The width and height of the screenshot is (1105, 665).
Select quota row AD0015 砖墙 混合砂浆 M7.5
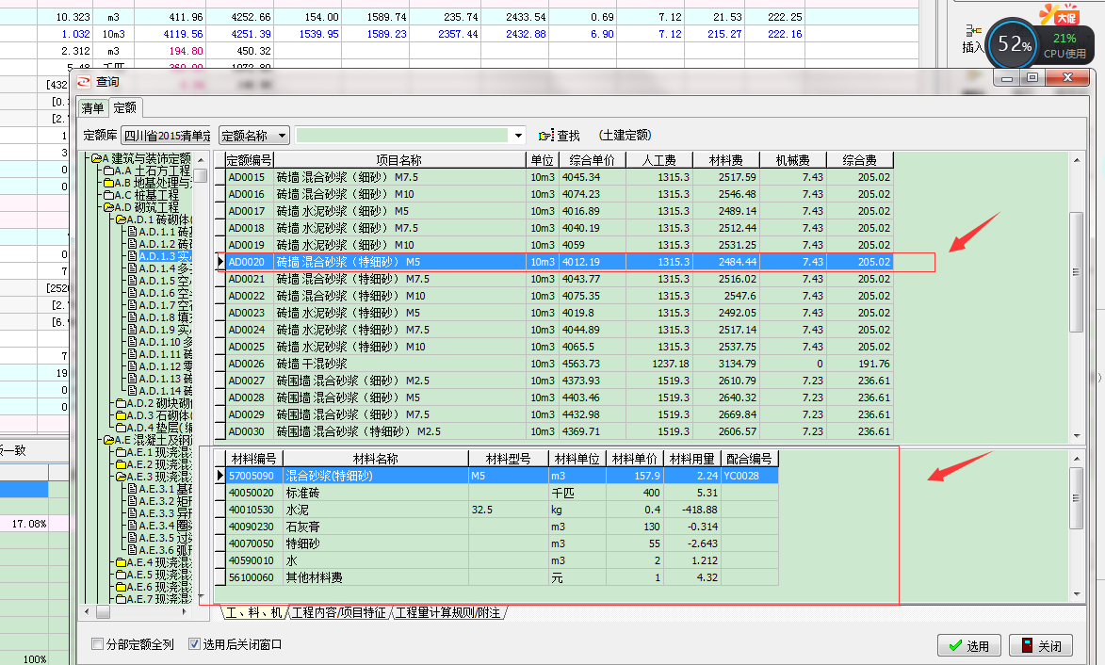click(560, 177)
